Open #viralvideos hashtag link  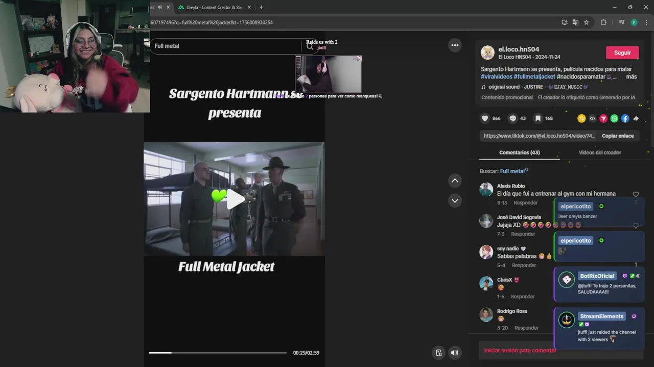click(497, 76)
